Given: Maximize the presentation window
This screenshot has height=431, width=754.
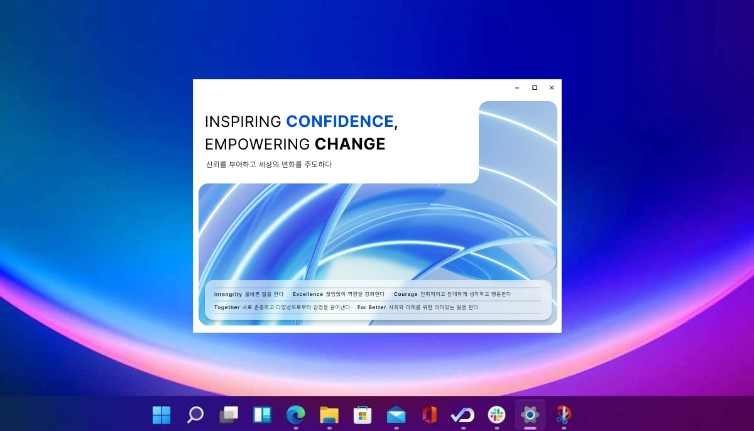Looking at the screenshot, I should point(535,88).
